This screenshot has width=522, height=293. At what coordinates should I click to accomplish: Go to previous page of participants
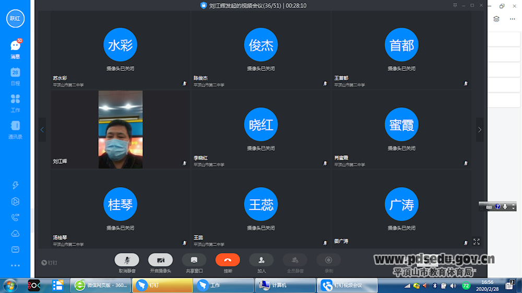coord(42,130)
